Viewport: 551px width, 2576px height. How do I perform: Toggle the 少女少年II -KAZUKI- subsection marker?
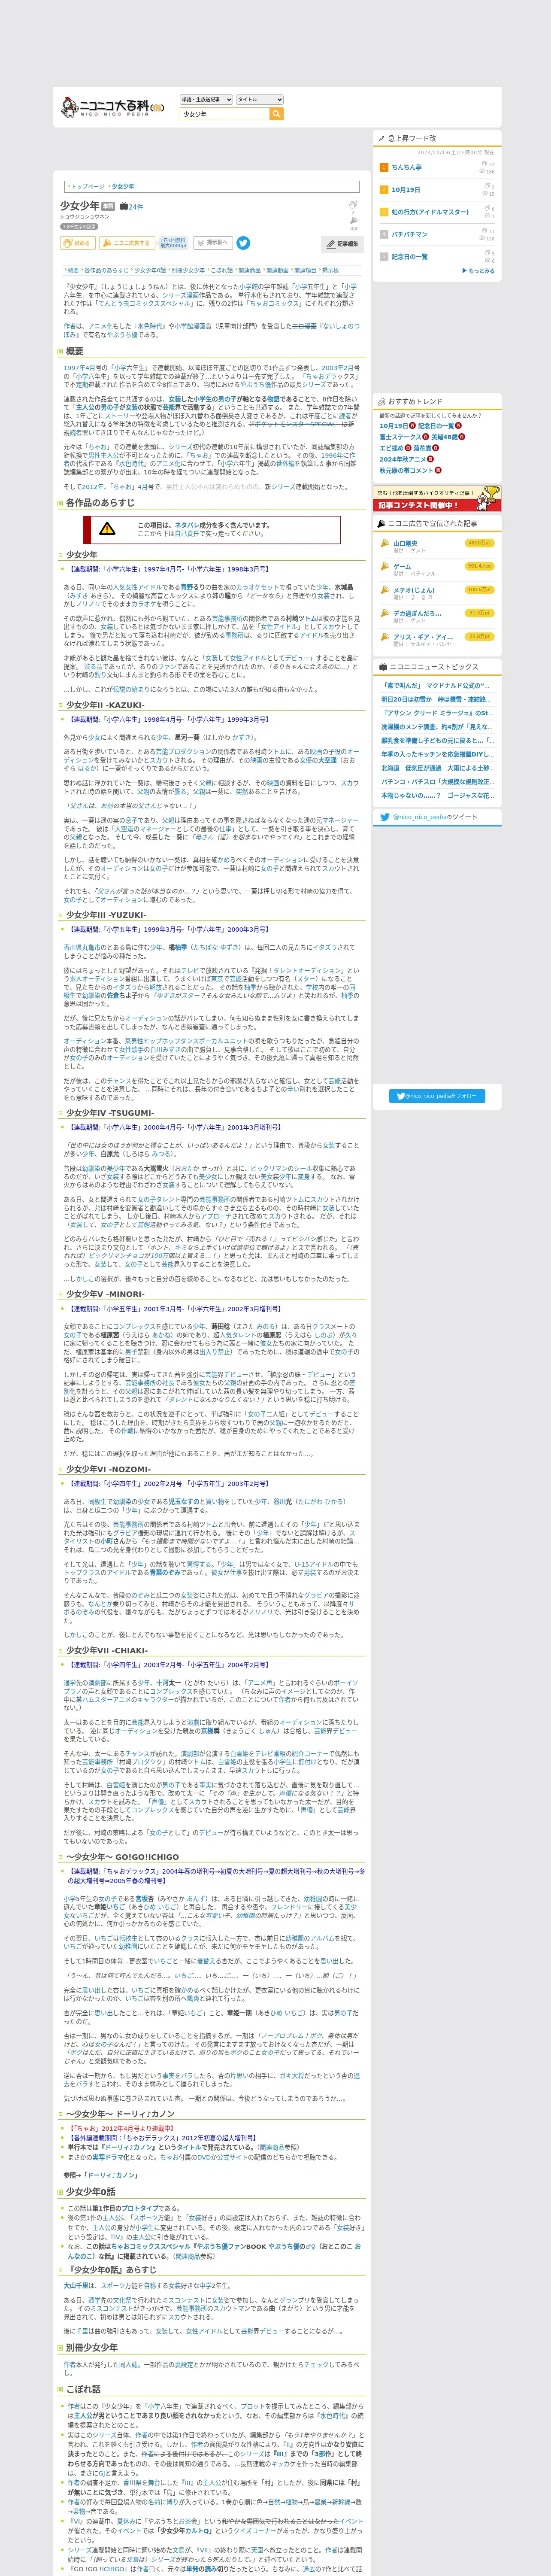60,705
